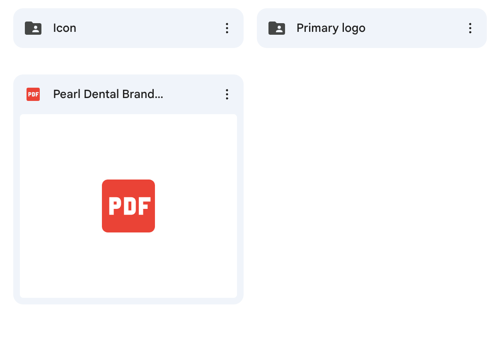
Task: Click the shared folder icon beside "Primary logo"
Action: (x=277, y=28)
